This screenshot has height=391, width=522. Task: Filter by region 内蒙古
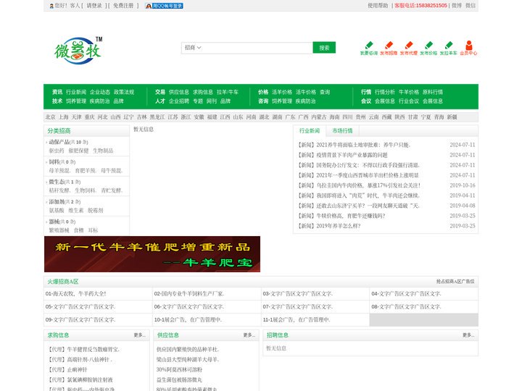pos(319,117)
